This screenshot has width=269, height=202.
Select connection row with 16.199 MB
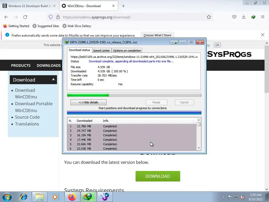point(132,135)
